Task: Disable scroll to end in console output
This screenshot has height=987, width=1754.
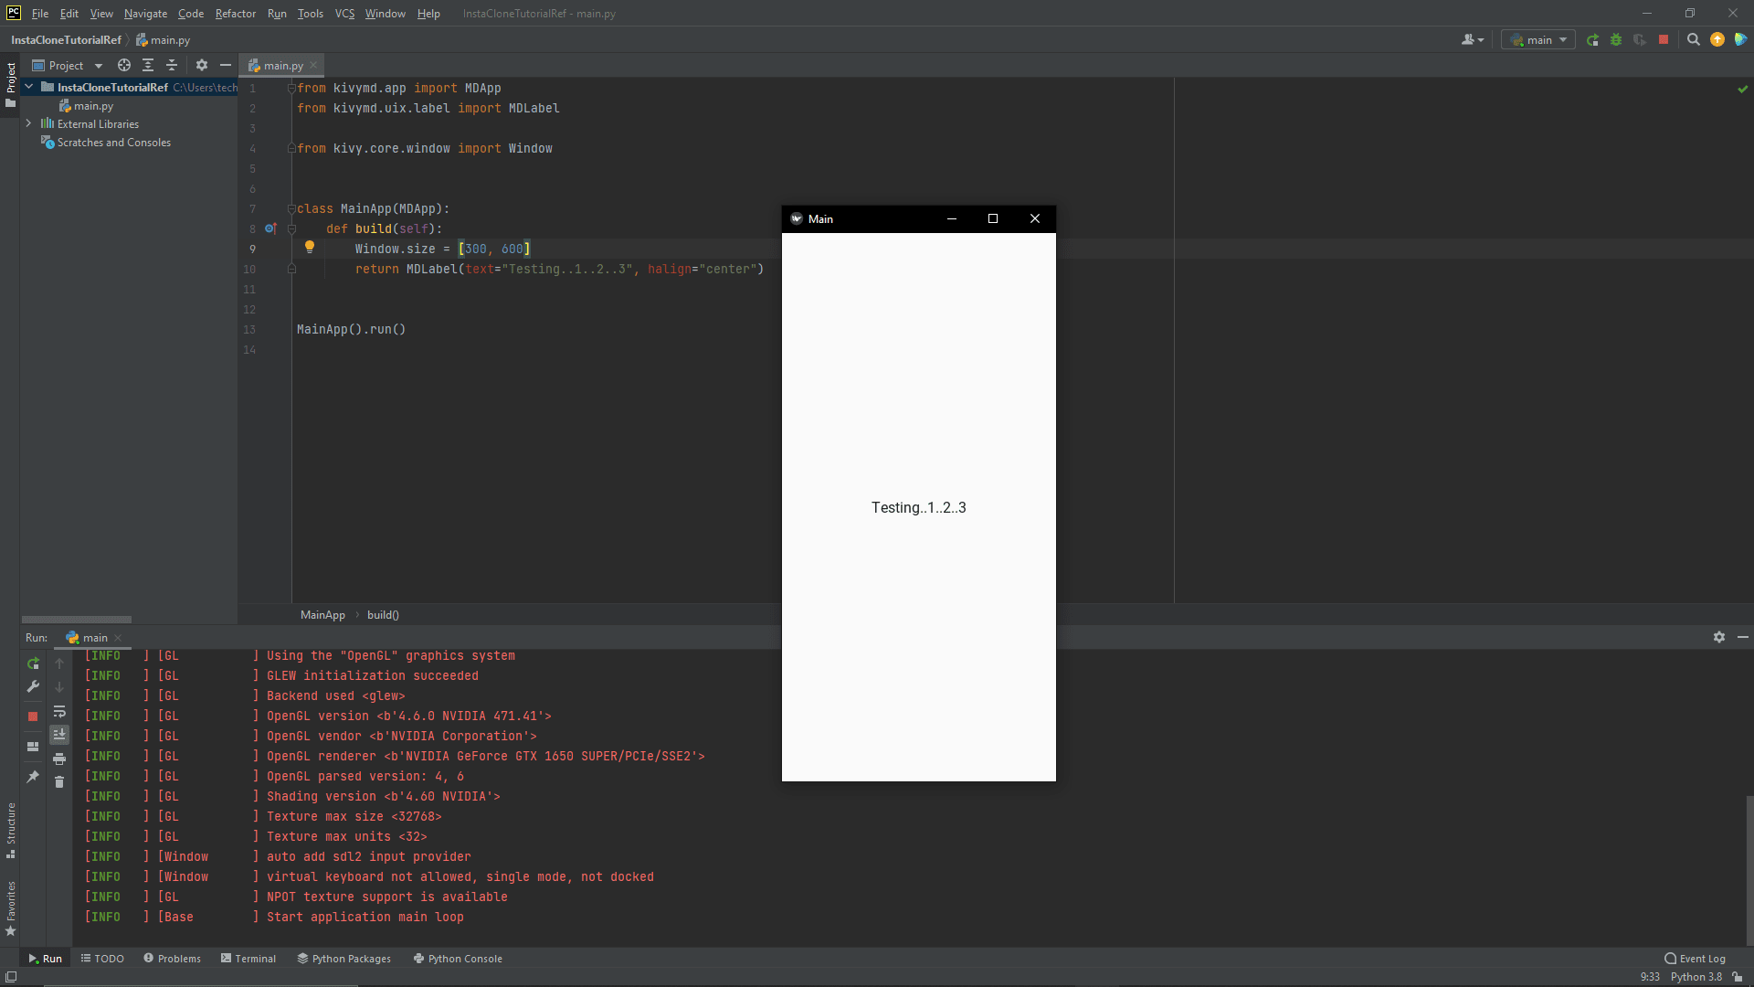Action: (59, 734)
